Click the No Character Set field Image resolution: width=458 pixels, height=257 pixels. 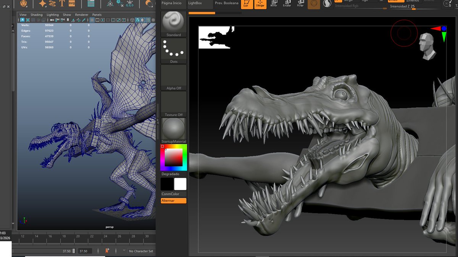141,251
